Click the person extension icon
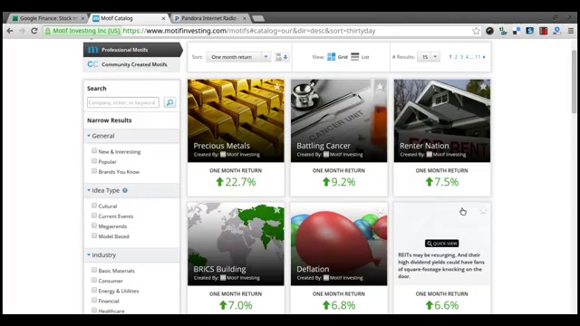Image resolution: width=580 pixels, height=326 pixels. click(556, 31)
